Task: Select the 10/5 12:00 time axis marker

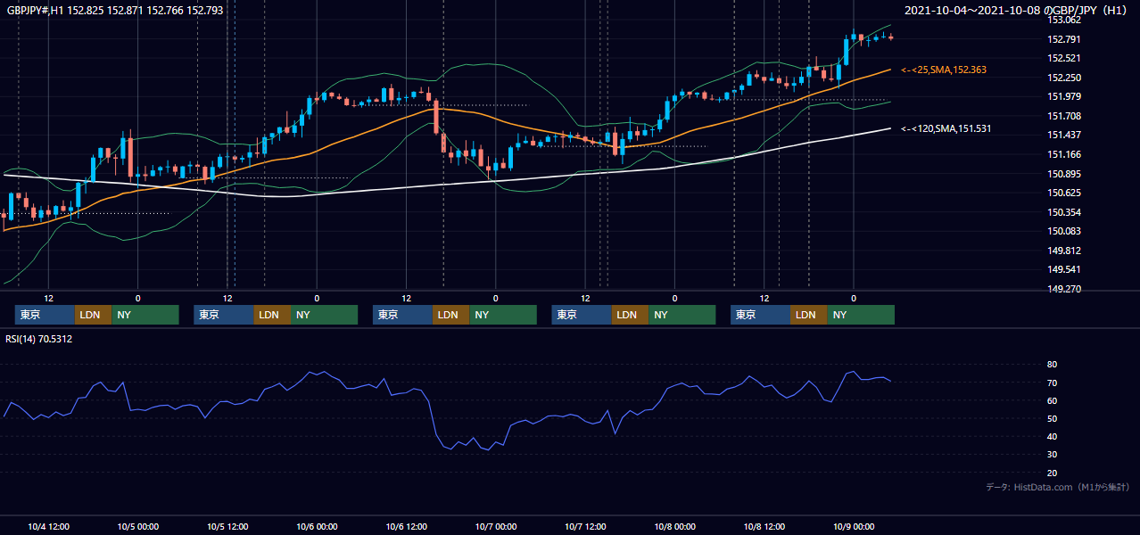Action: click(227, 526)
